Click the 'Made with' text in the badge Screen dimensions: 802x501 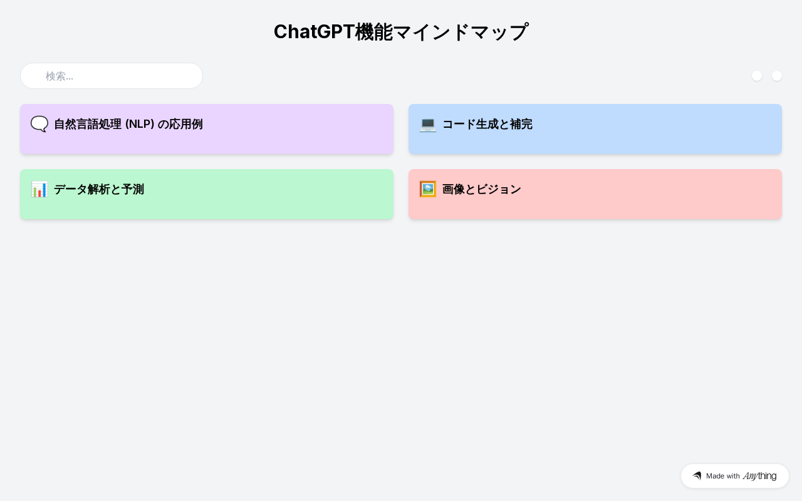pyautogui.click(x=723, y=476)
